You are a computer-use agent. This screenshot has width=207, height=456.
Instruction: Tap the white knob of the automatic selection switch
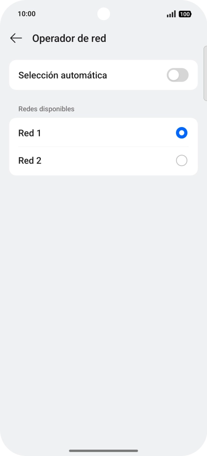coord(174,75)
